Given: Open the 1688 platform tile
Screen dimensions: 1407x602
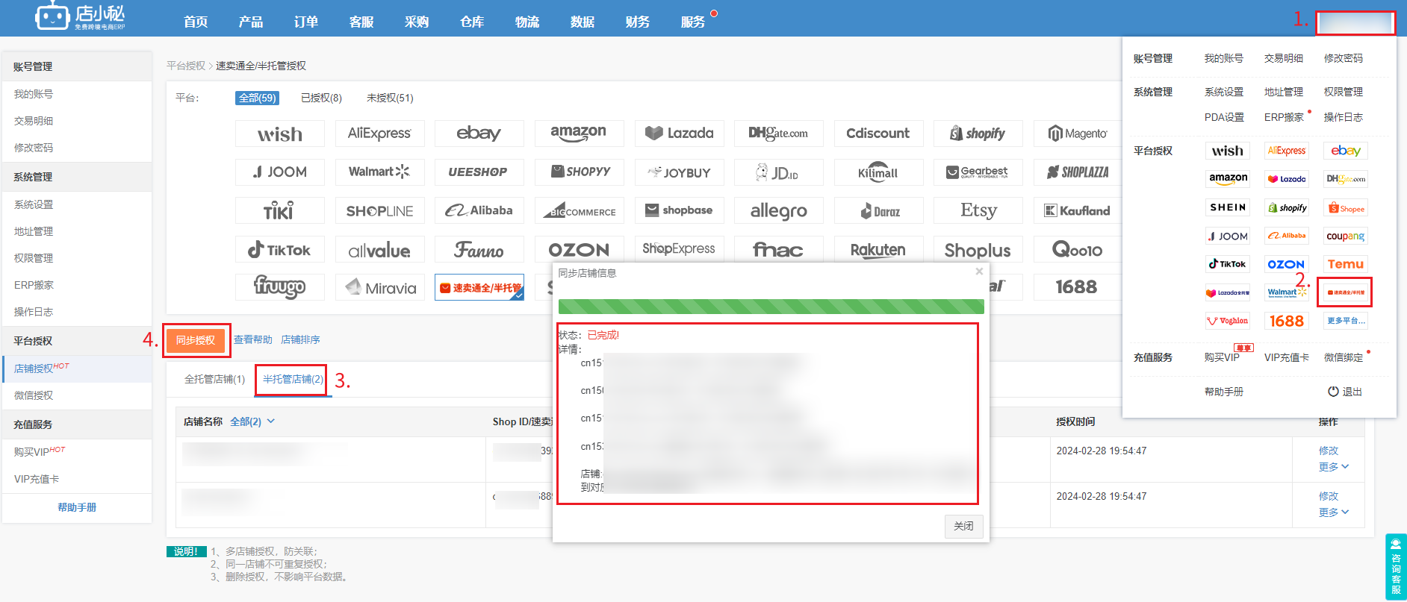Looking at the screenshot, I should (x=1076, y=286).
